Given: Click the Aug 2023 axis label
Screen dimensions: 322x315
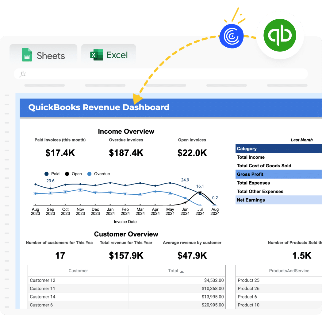Looking at the screenshot, I should coord(35,211).
